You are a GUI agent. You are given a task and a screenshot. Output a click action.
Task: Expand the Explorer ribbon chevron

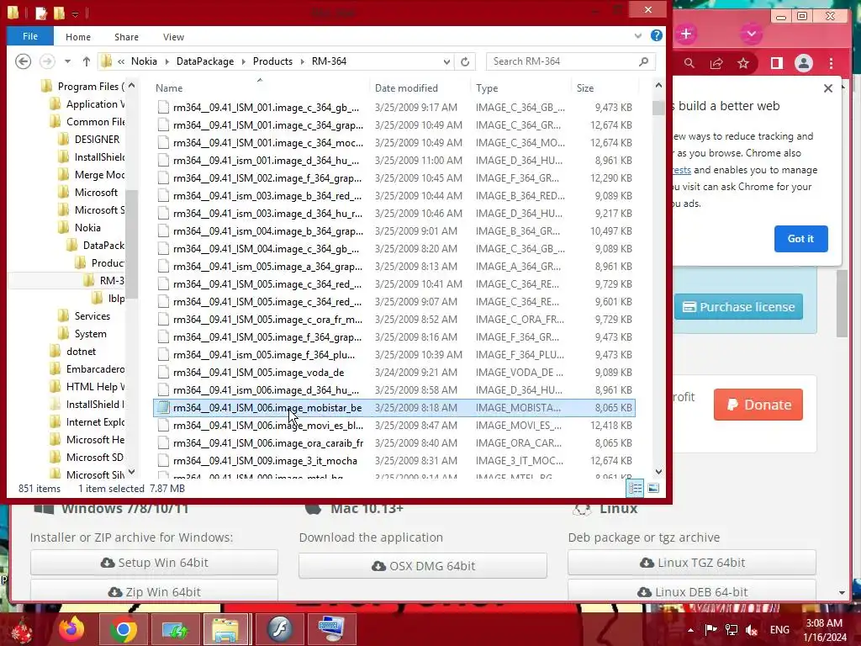(637, 35)
